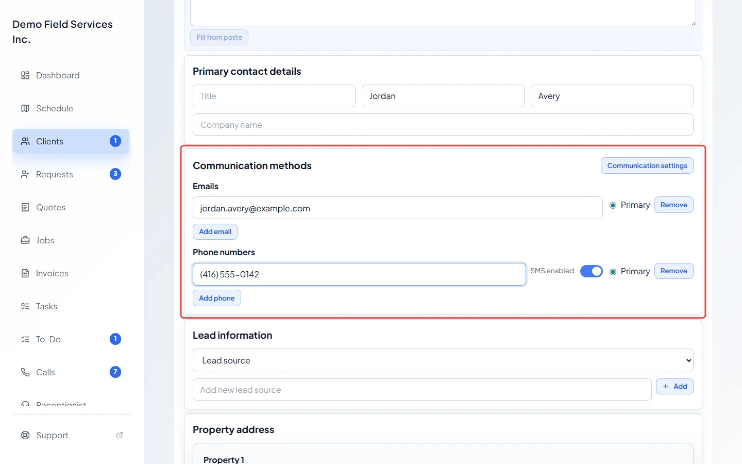Go to the Clients section
Viewport: 742px width, 464px height.
coord(71,141)
